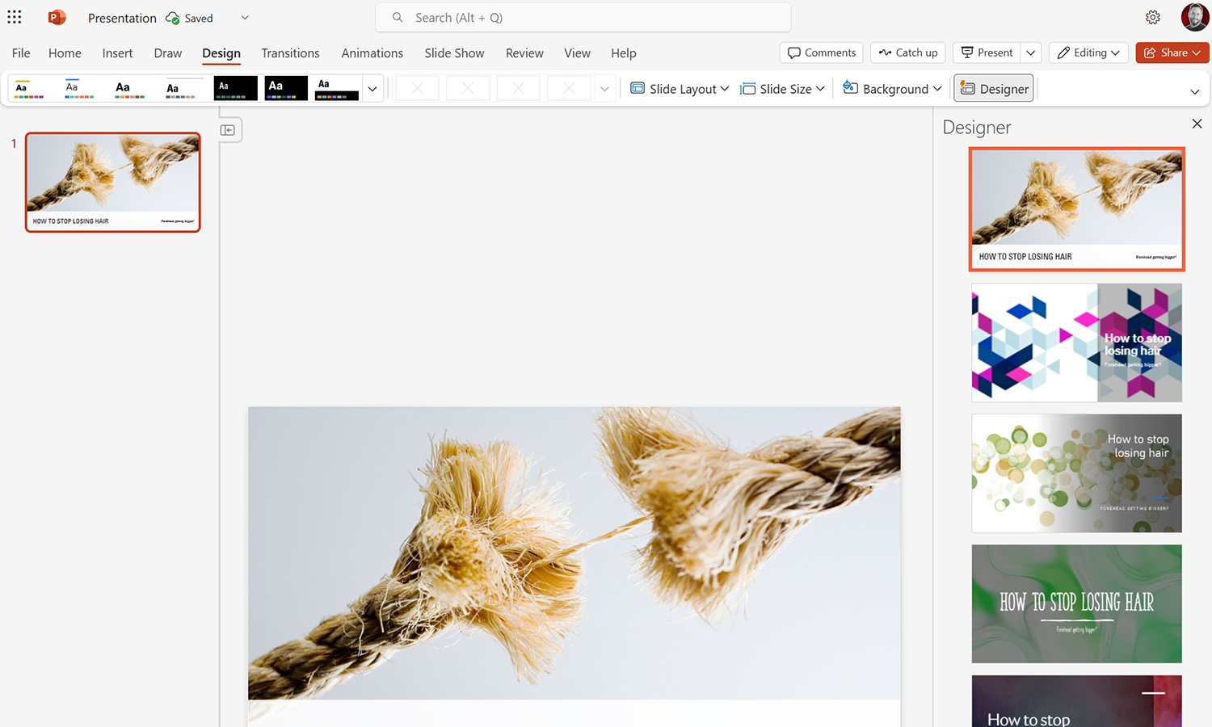Click your profile avatar
The image size is (1212, 727).
click(1194, 16)
